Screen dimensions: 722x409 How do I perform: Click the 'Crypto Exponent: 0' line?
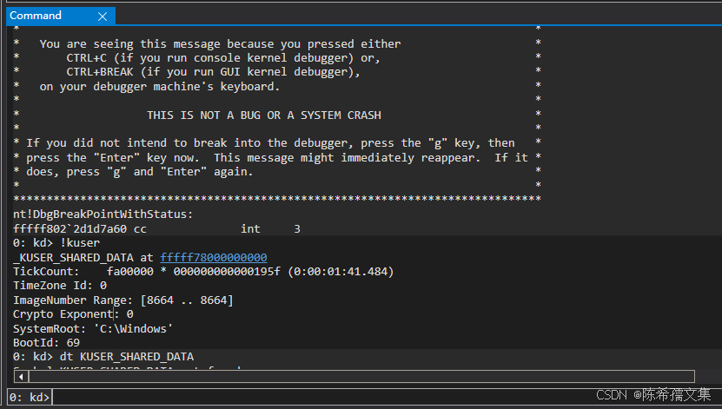(73, 313)
